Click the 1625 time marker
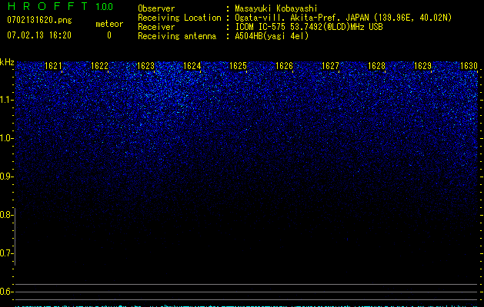Screen dimensions: 484x307 pyautogui.click(x=238, y=66)
